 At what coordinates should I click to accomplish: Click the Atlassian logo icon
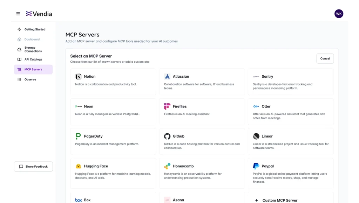click(167, 76)
